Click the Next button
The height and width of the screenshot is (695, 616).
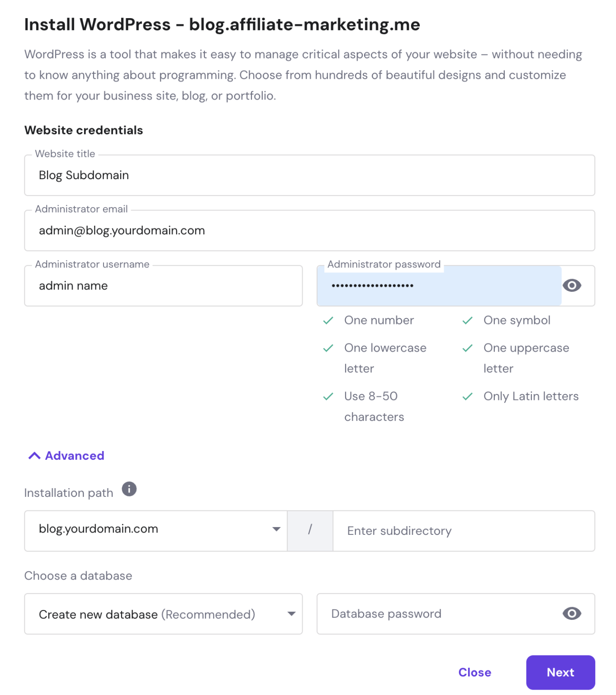tap(560, 672)
